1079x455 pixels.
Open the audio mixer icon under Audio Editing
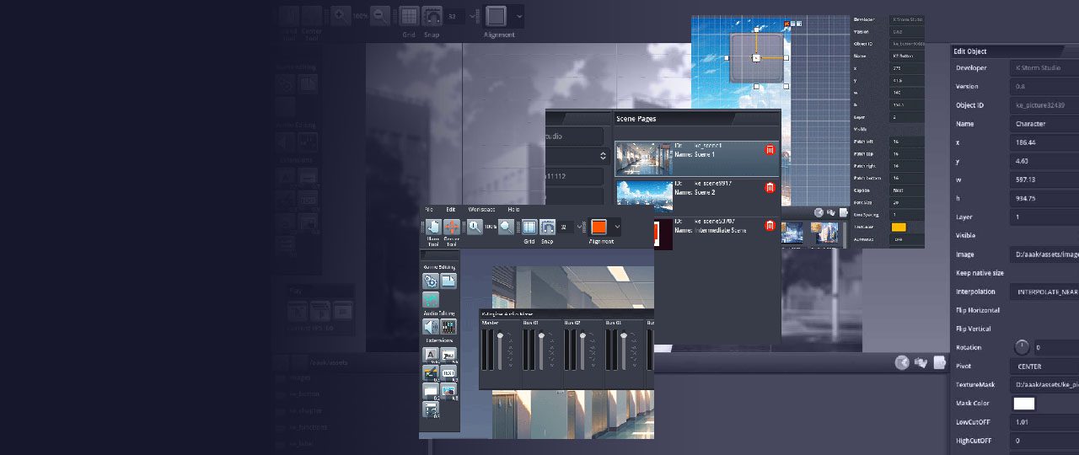point(448,327)
